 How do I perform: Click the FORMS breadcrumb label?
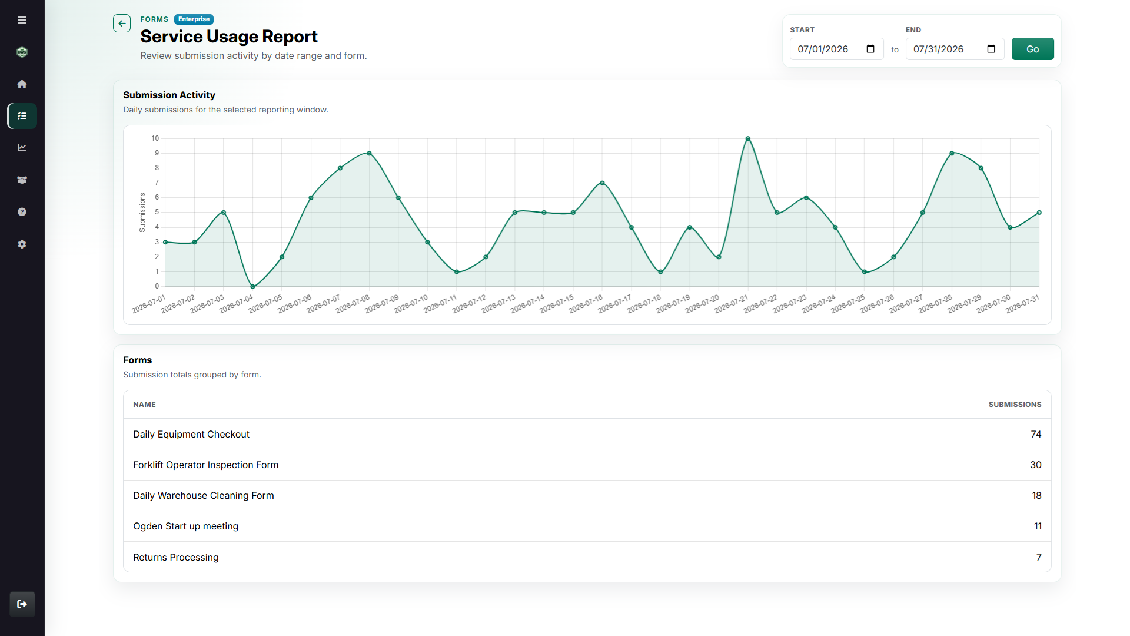(x=154, y=19)
